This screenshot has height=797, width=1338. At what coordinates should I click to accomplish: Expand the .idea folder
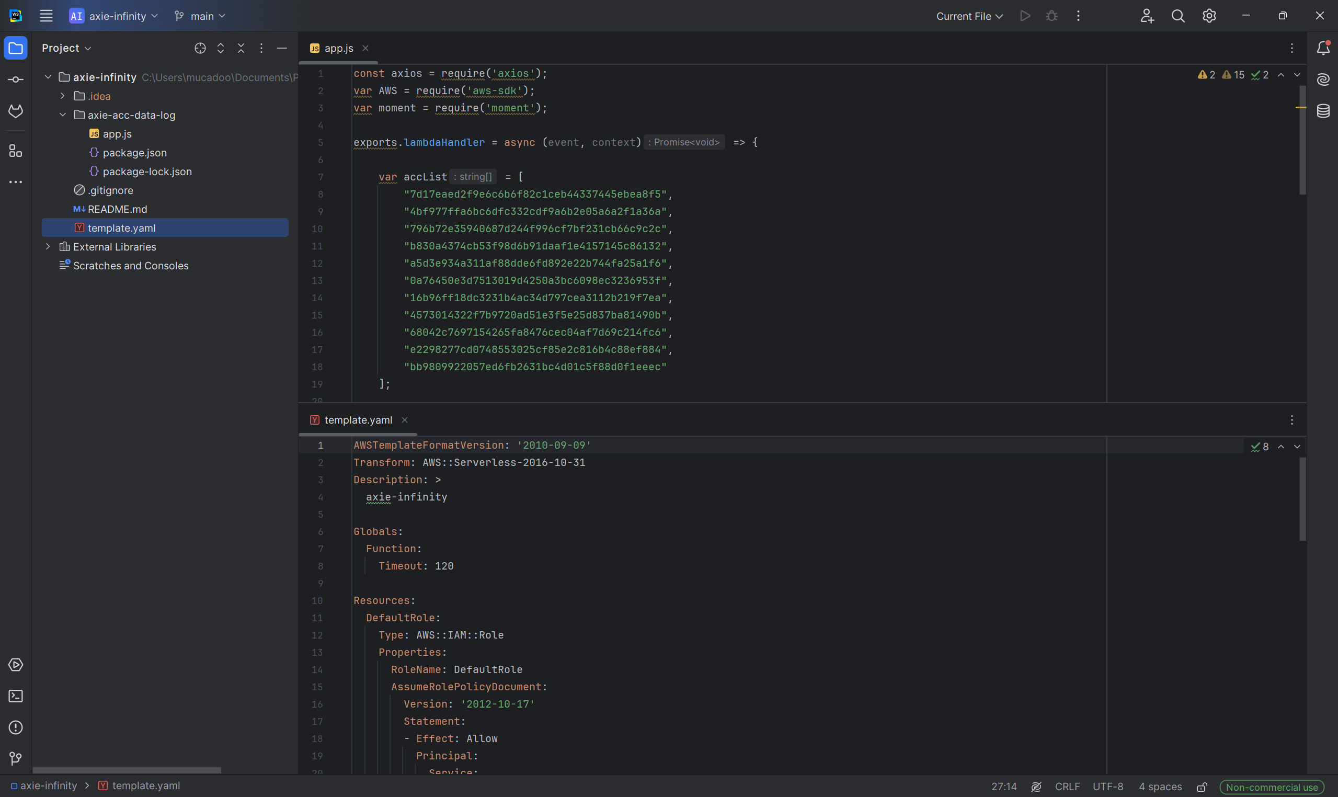point(63,96)
